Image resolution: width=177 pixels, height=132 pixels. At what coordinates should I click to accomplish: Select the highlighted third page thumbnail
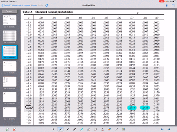pyautogui.click(x=10, y=51)
